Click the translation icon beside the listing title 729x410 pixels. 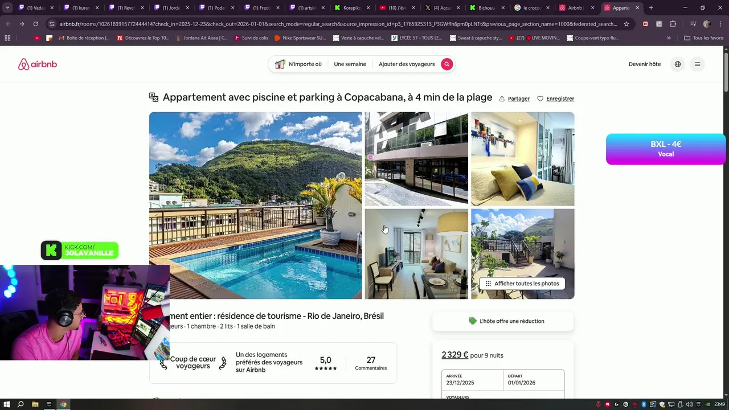[154, 97]
